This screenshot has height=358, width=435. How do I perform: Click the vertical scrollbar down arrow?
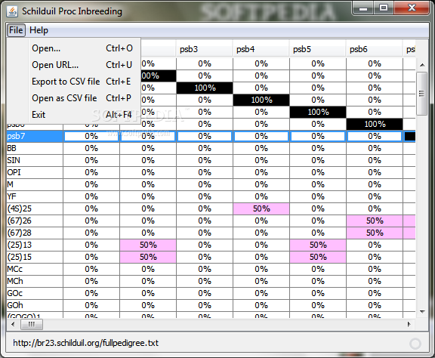422,312
